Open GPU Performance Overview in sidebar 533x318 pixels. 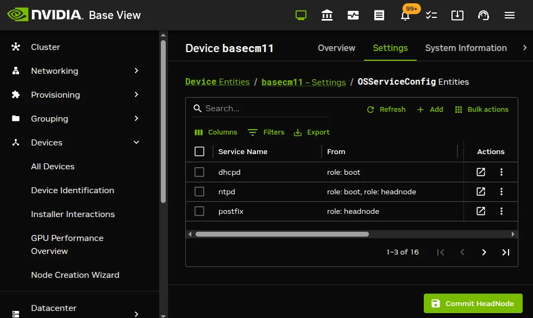67,244
